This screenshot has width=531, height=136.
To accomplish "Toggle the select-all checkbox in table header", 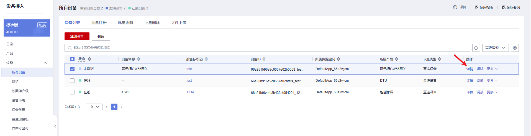I will pos(72,59).
